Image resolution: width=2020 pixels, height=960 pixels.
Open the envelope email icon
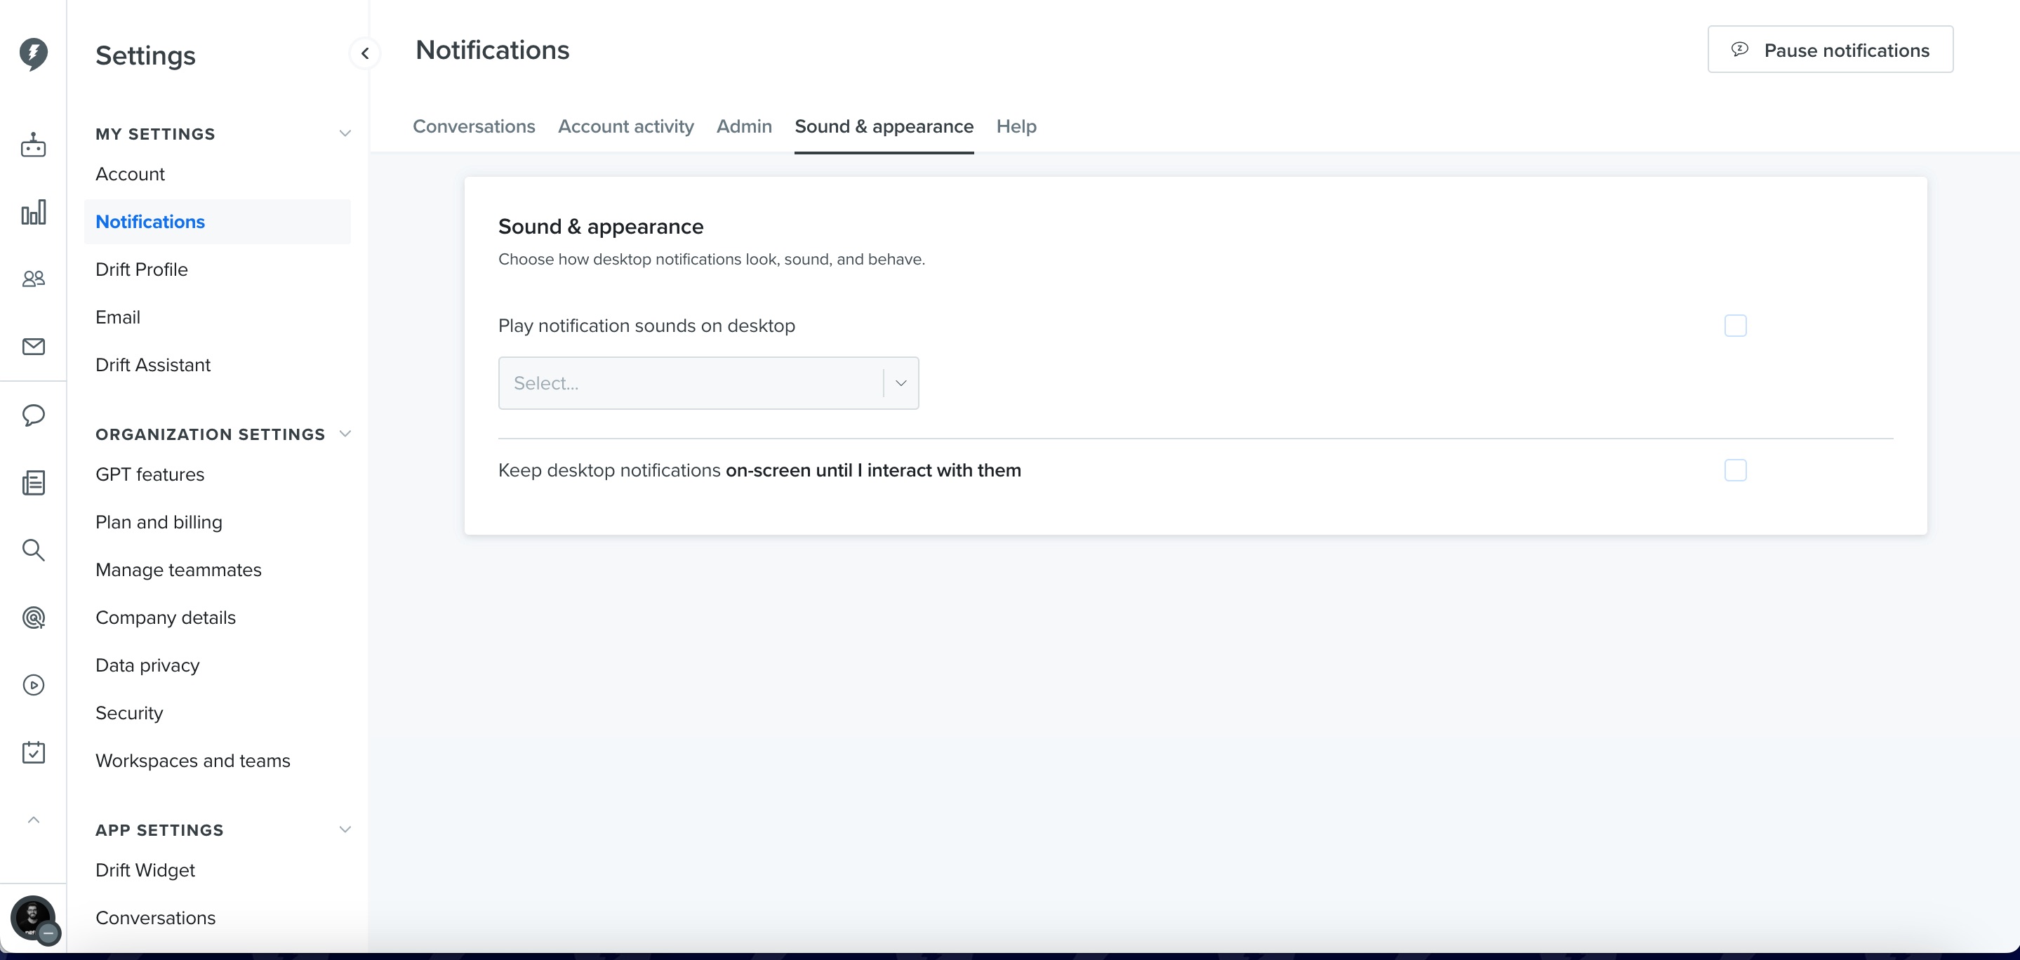pyautogui.click(x=33, y=347)
